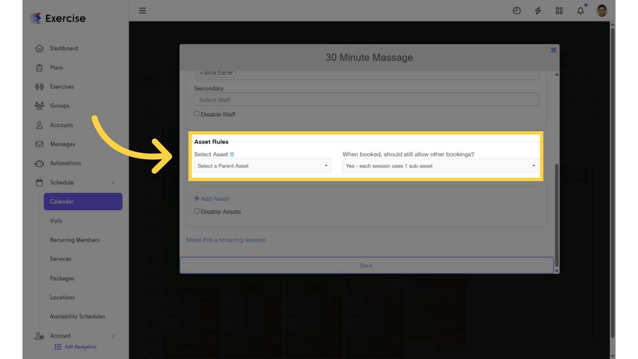
Task: Open the Select a Parent Asset dropdown
Action: 262,166
